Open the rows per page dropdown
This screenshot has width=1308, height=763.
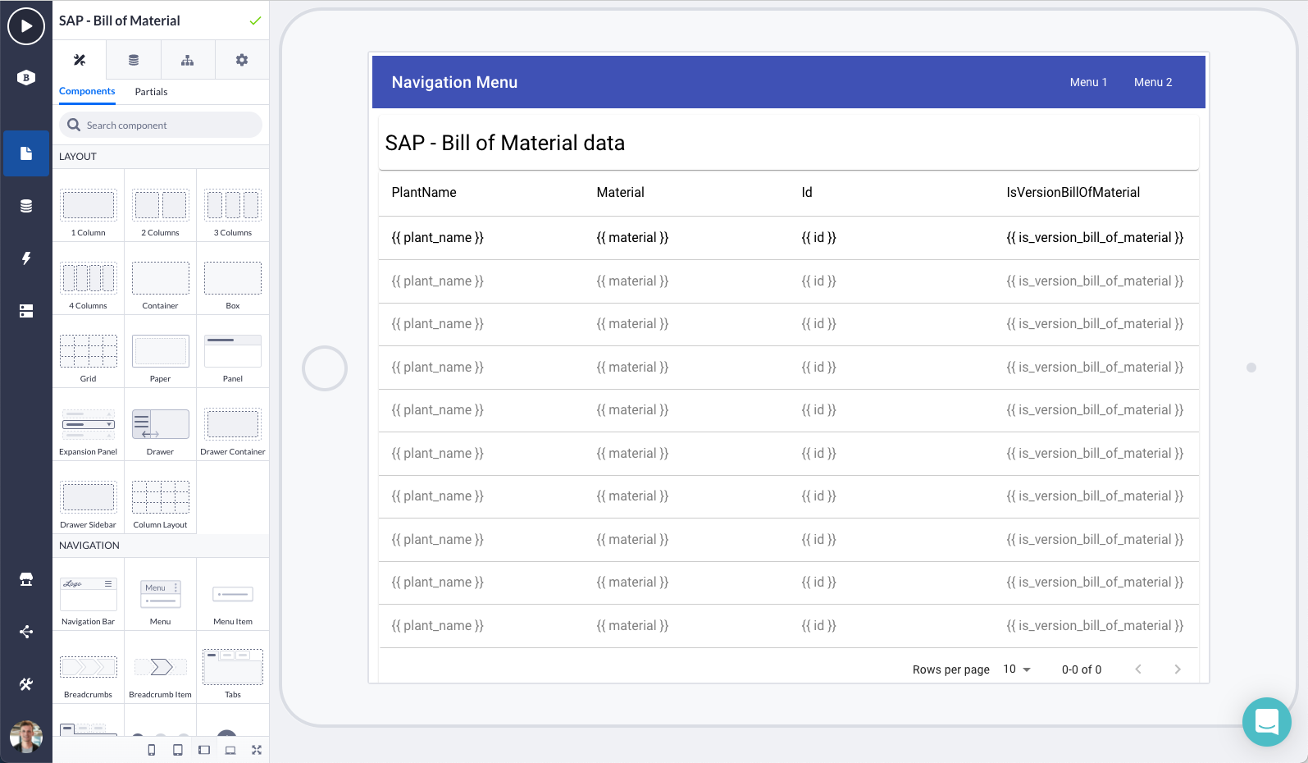(1017, 669)
